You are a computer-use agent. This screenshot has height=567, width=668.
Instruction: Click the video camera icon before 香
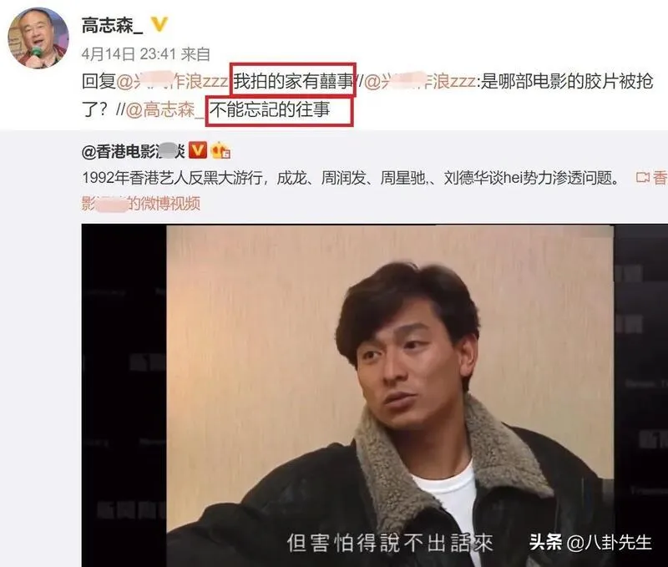pyautogui.click(x=642, y=177)
